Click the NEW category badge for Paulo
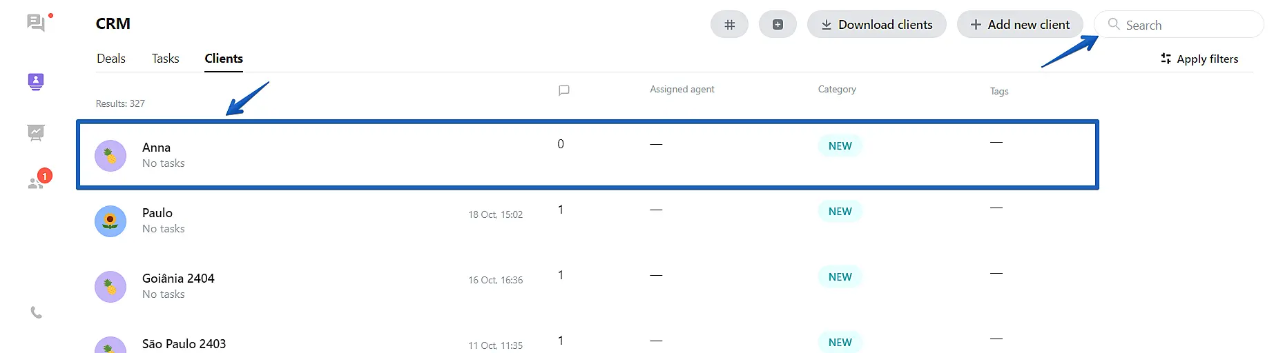This screenshot has width=1274, height=353. tap(840, 212)
